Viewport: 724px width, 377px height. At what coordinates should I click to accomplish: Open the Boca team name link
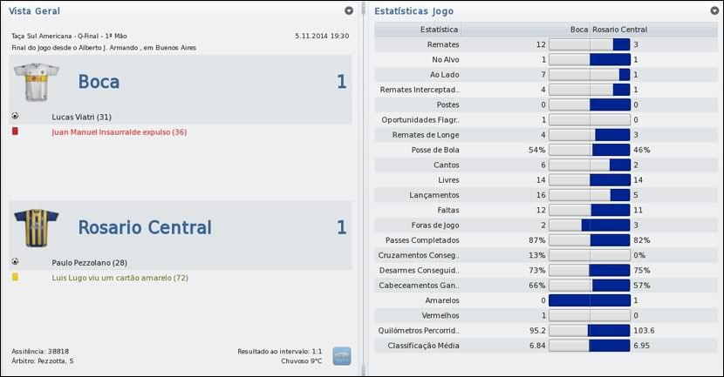99,82
